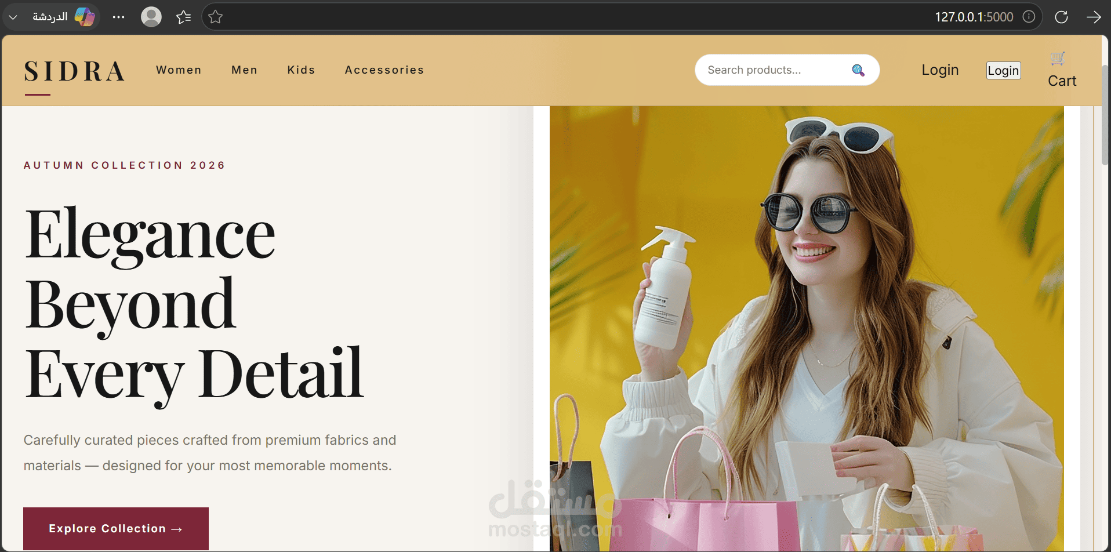Click the browser forward arrow
Screen dimensions: 1111x552
(x=1094, y=17)
